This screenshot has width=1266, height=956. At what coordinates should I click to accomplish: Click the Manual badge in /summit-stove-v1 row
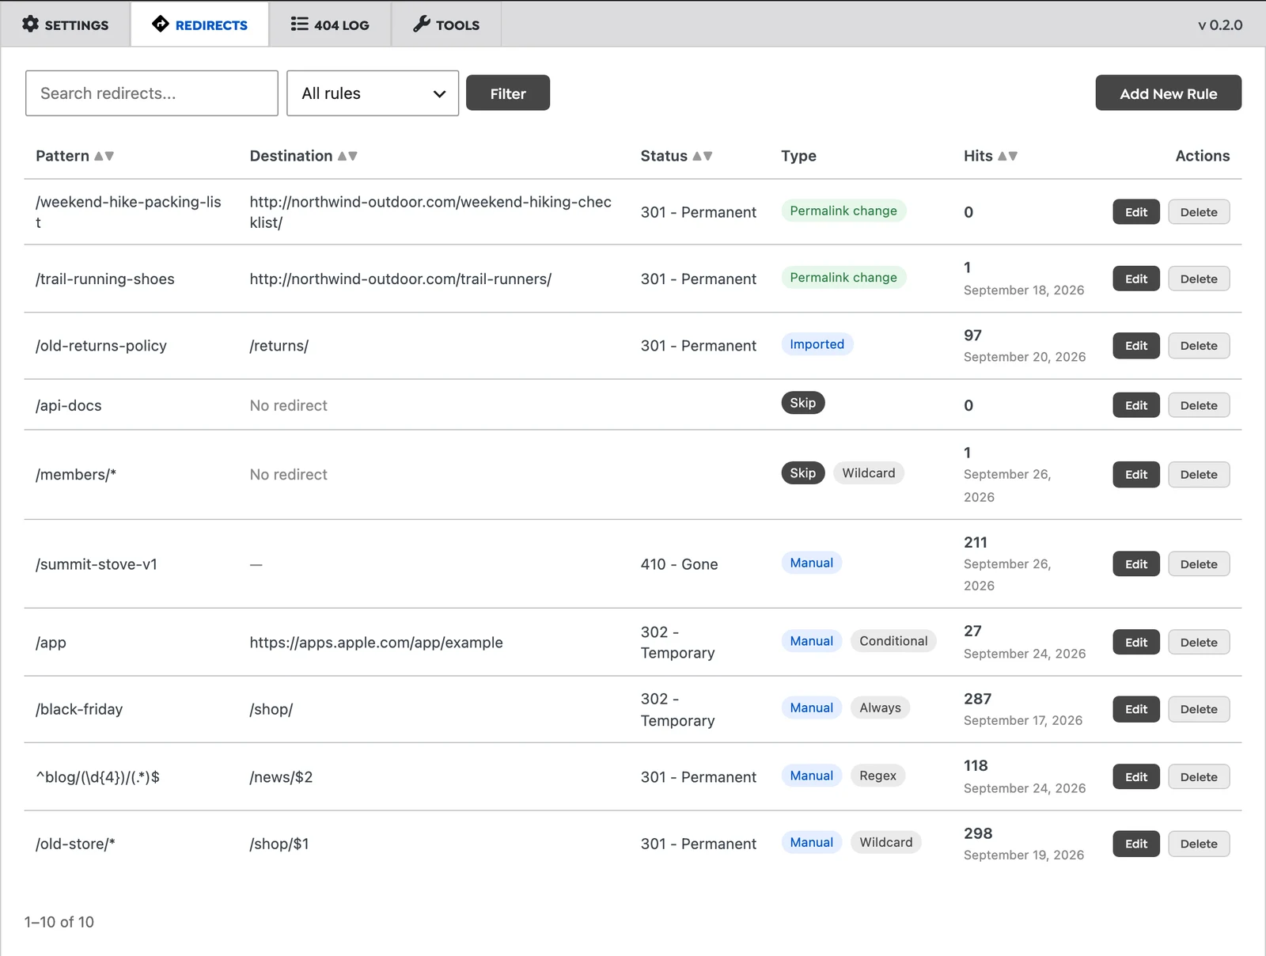pyautogui.click(x=812, y=563)
